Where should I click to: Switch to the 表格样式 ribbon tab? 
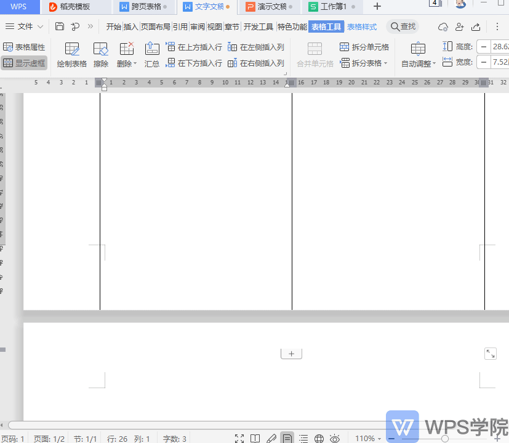pos(362,26)
